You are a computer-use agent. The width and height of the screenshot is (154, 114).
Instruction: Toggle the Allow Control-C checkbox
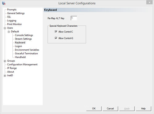[56, 32]
